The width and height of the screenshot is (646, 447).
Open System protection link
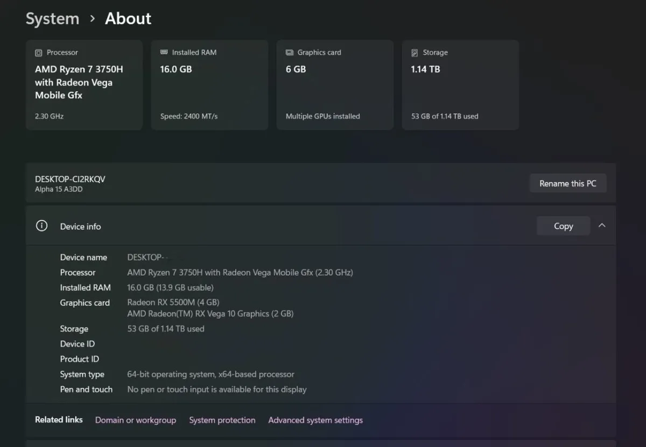222,420
